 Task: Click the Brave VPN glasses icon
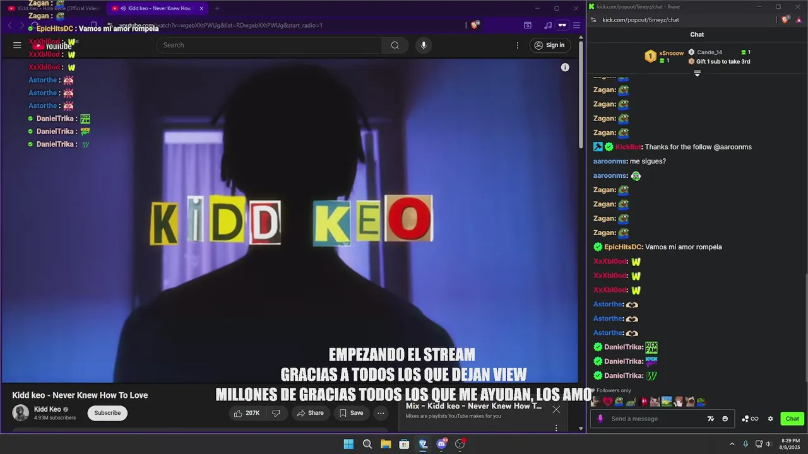click(x=562, y=25)
